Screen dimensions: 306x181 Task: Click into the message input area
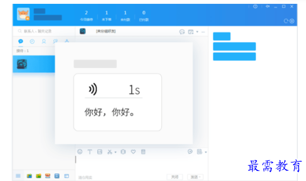(x=141, y=164)
